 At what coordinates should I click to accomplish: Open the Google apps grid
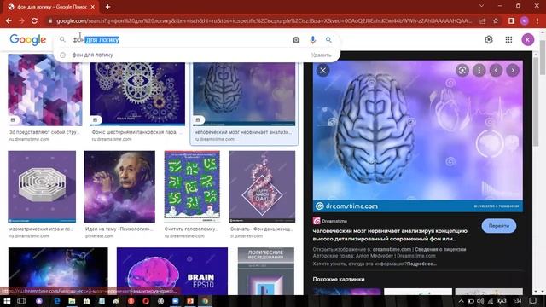coord(508,40)
